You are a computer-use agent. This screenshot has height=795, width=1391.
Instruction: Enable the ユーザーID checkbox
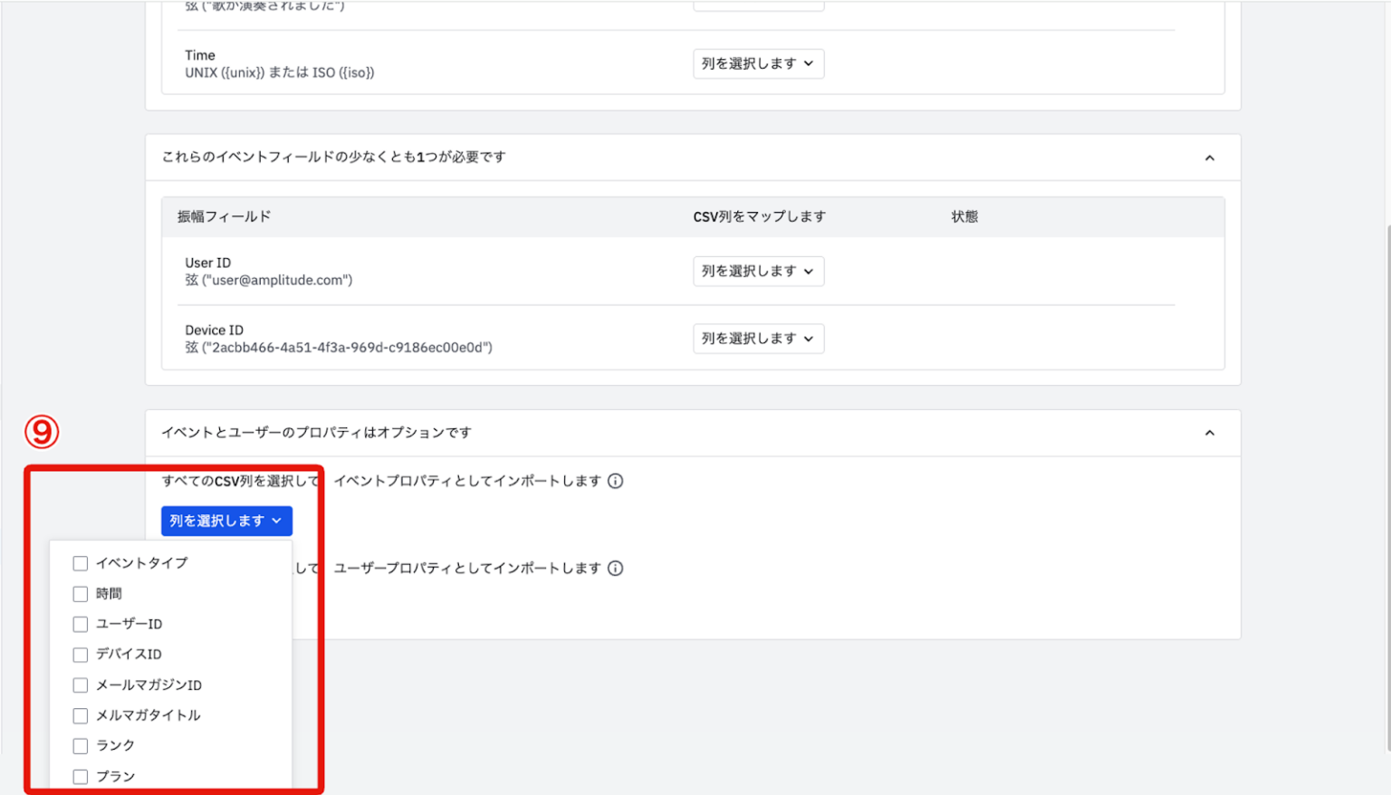80,624
